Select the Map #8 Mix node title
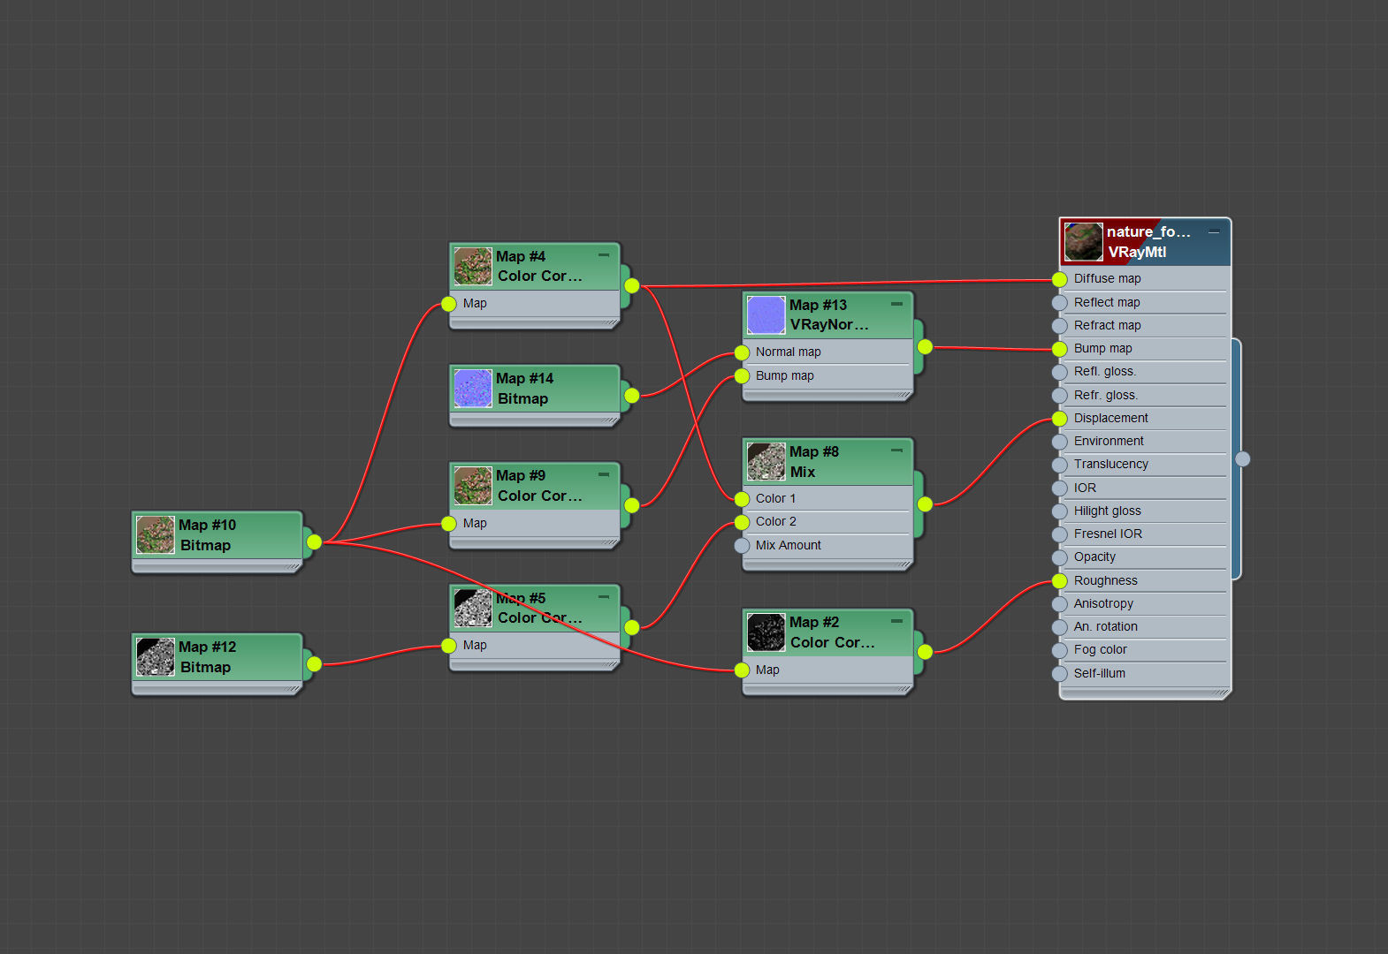The image size is (1388, 954). coord(814,462)
